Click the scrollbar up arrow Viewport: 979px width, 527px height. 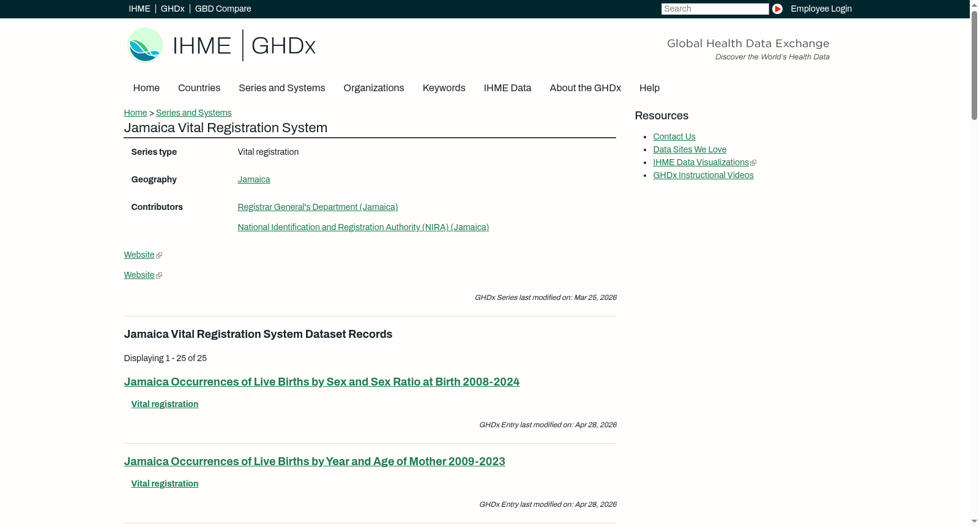tap(974, 5)
